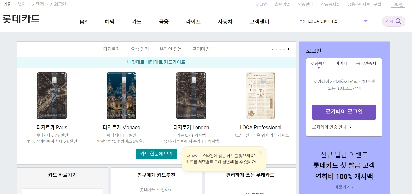Go to the first carousel slide dot
The image size is (412, 194).
pyautogui.click(x=273, y=49)
